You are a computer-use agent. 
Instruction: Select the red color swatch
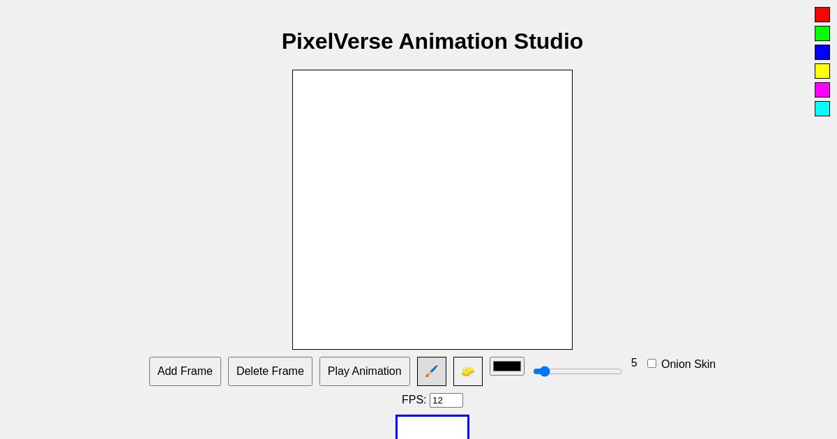pos(822,15)
